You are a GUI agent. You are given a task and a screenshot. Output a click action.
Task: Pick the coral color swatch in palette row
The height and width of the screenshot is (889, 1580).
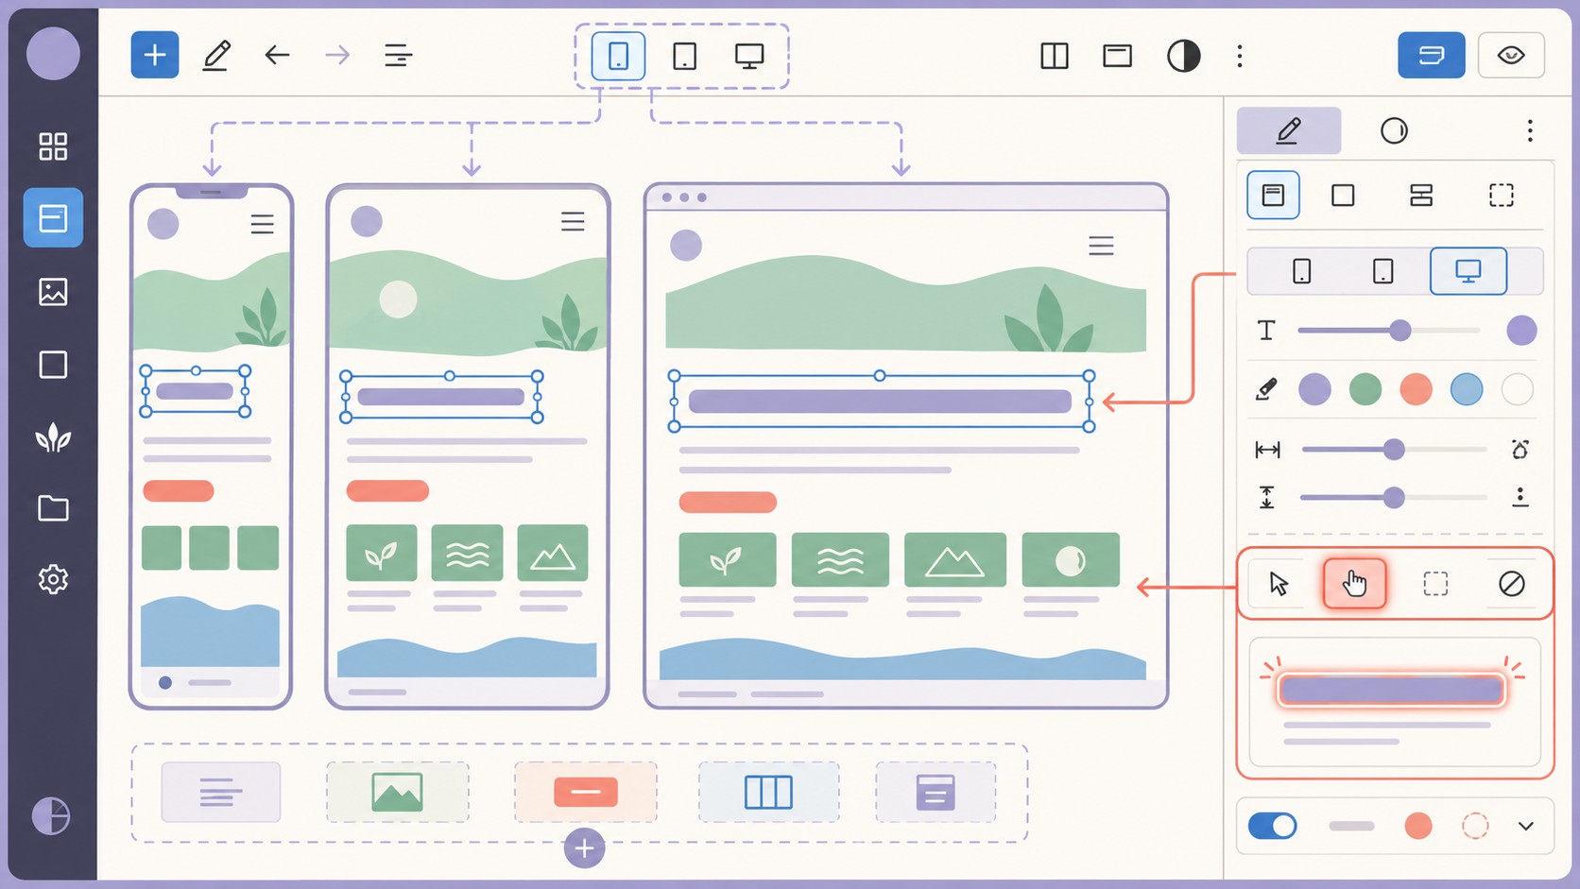pos(1416,389)
